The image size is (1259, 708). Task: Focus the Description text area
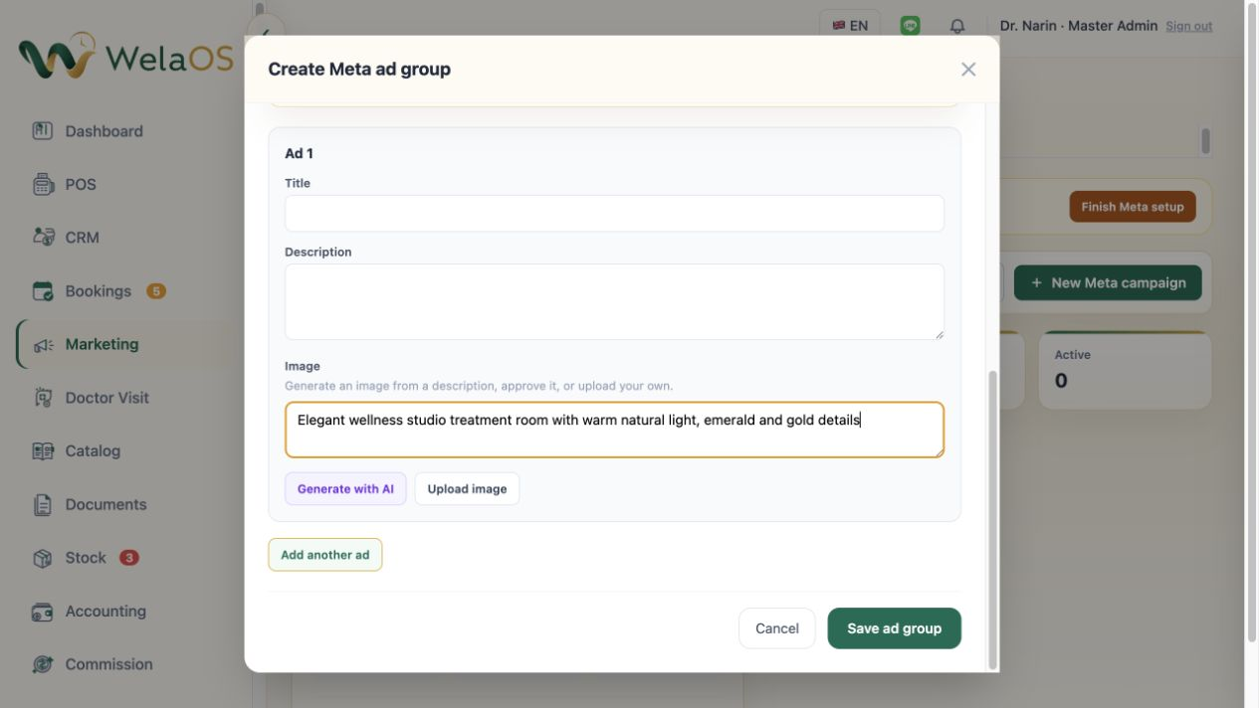(614, 301)
